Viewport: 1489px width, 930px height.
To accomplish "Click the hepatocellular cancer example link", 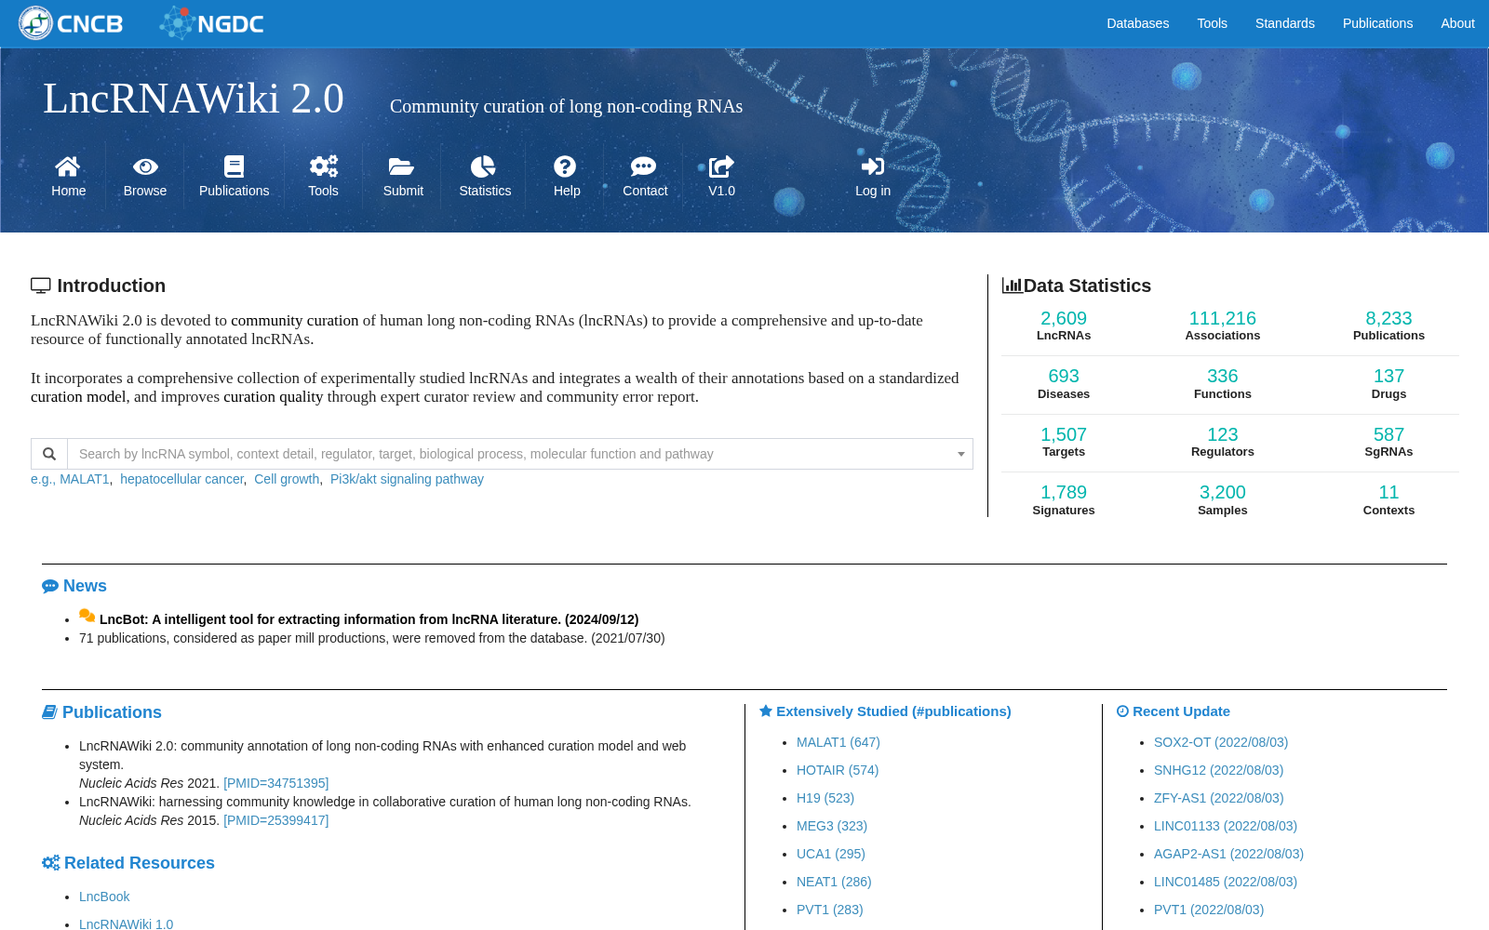I will click(x=181, y=479).
